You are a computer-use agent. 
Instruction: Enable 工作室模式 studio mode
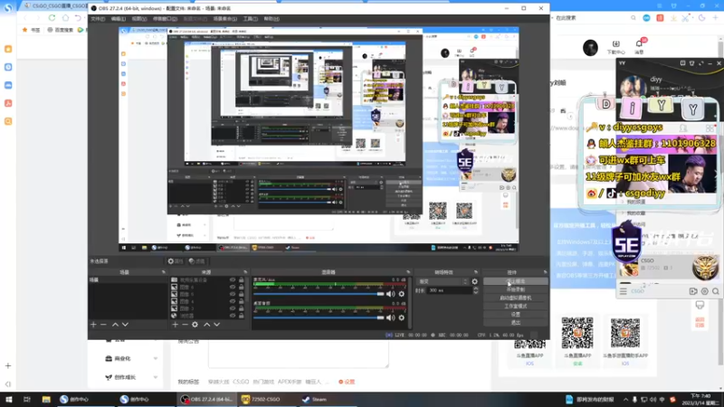pyautogui.click(x=515, y=306)
